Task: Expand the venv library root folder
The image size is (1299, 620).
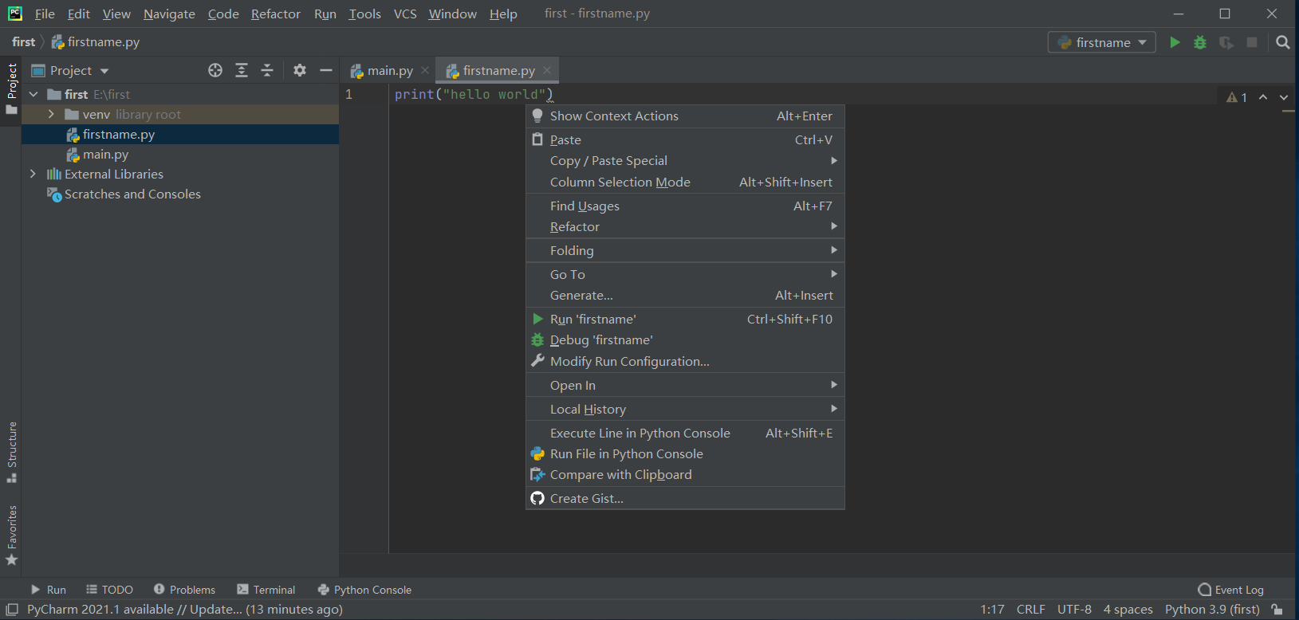Action: click(x=51, y=114)
